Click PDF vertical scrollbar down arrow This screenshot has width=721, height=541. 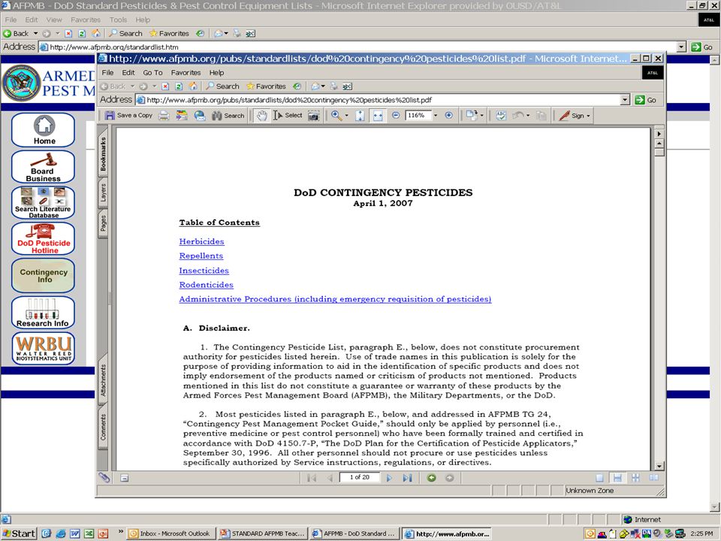coord(659,466)
